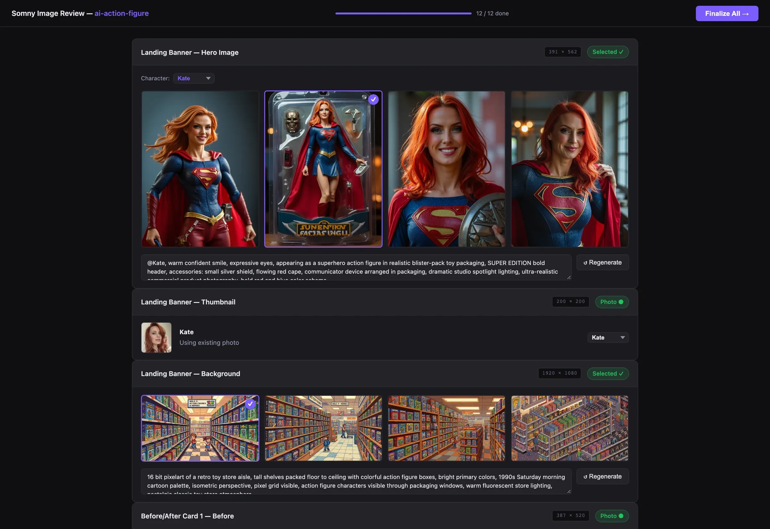Select fourth hero image by the window

click(x=569, y=169)
